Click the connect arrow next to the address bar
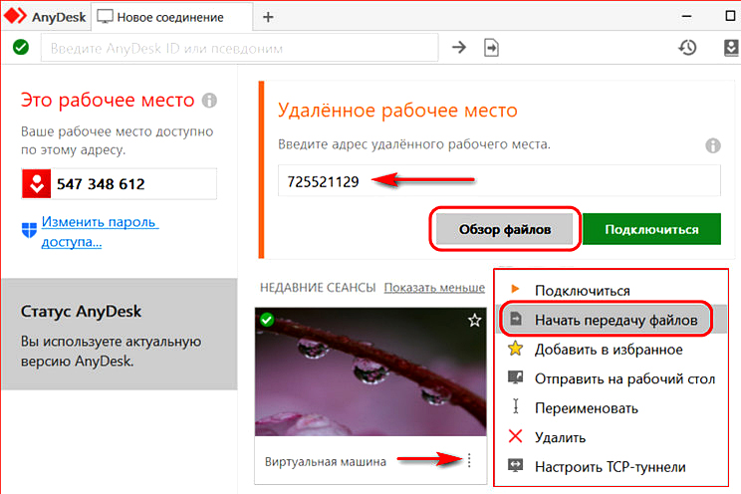Screen dimensions: 741x494 click(458, 47)
